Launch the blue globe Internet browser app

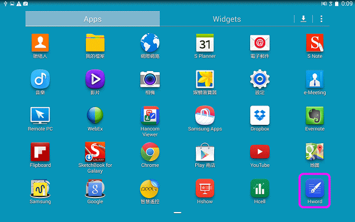click(x=150, y=43)
